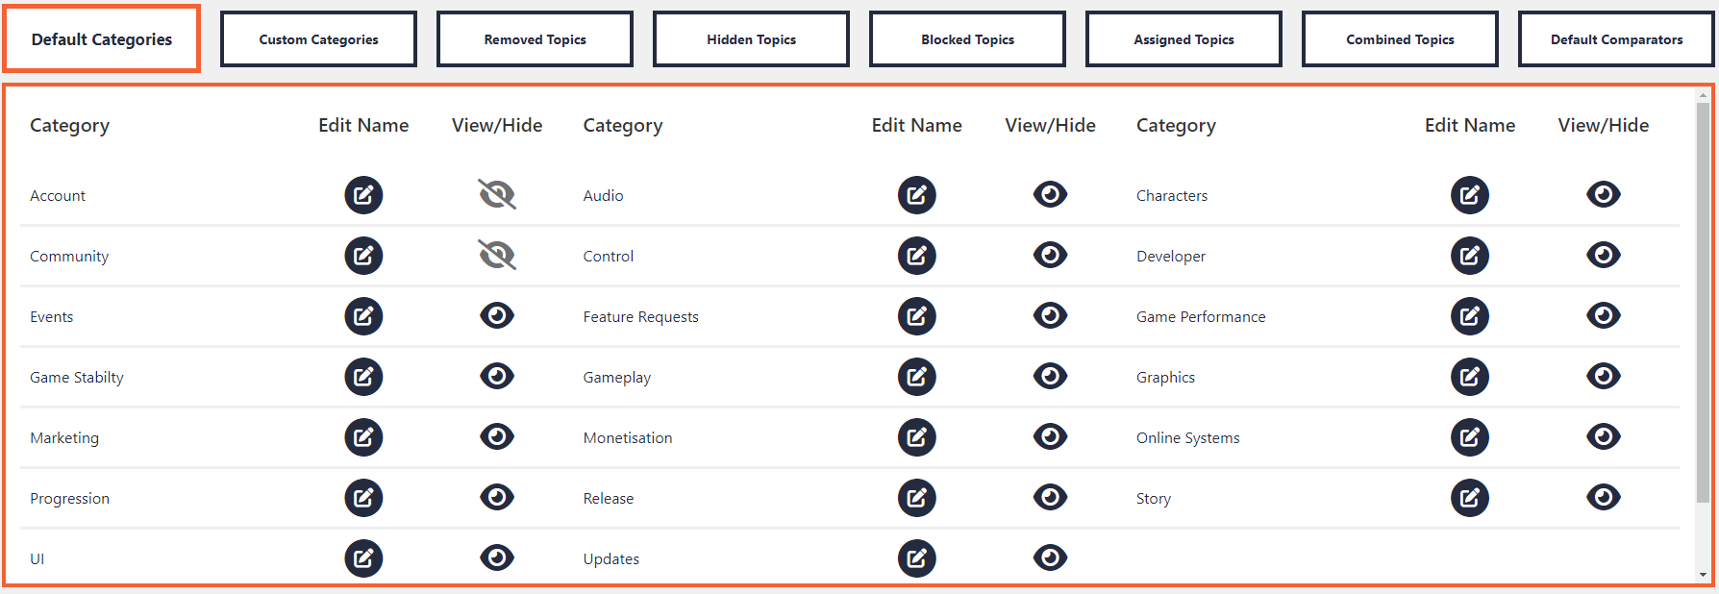Hide the Game Performance category

tap(1604, 315)
